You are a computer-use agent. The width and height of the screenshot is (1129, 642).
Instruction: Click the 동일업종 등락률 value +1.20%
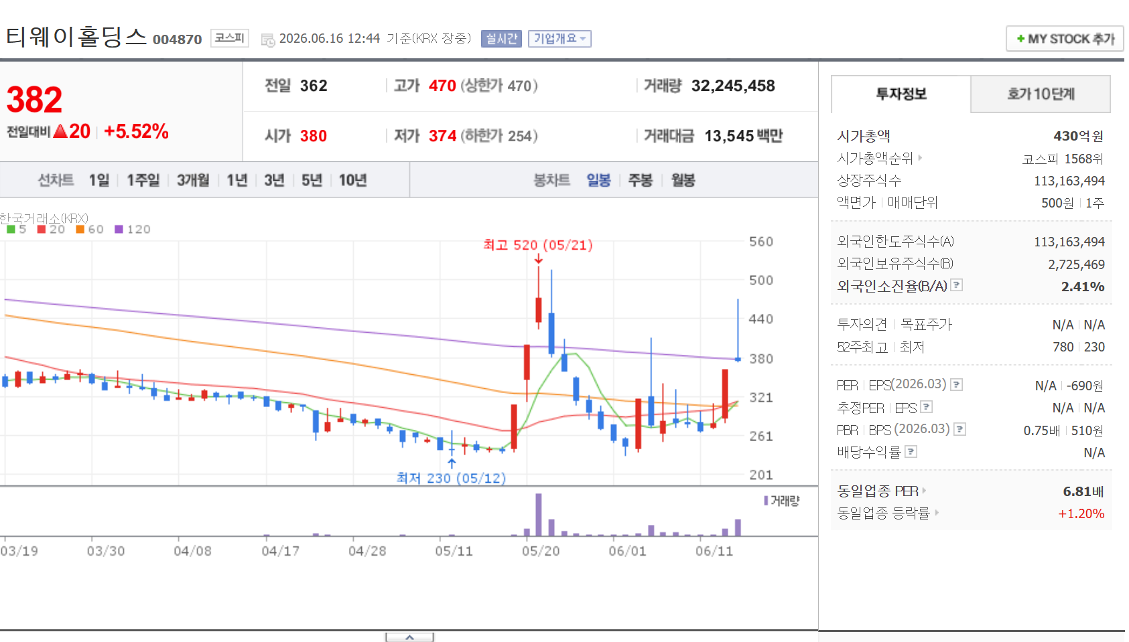pyautogui.click(x=1081, y=513)
